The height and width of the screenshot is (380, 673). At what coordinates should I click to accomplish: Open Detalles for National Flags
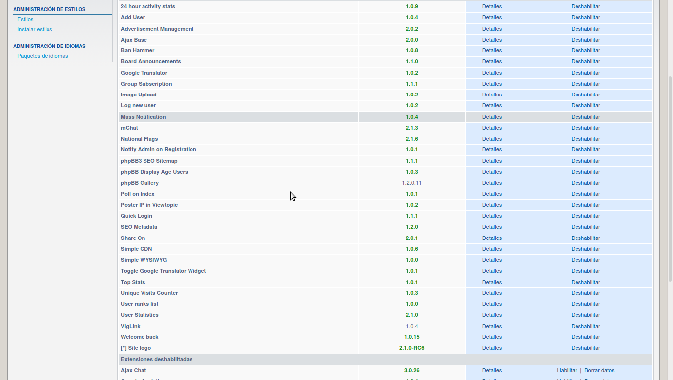pos(492,139)
